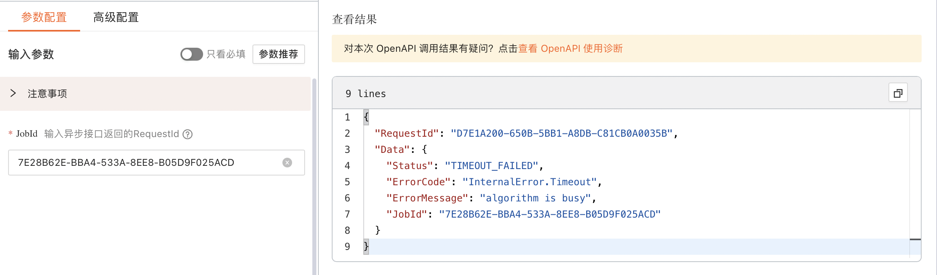Copy the JSON result with copy icon
This screenshot has height=275, width=937.
pos(898,93)
